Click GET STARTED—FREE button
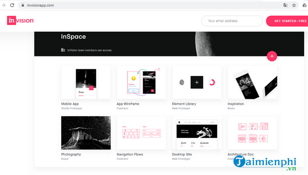Image resolution: width=308 pixels, height=175 pixels. point(287,21)
